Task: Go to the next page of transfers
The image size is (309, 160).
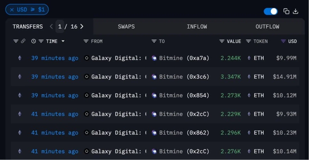Action: pyautogui.click(x=82, y=27)
